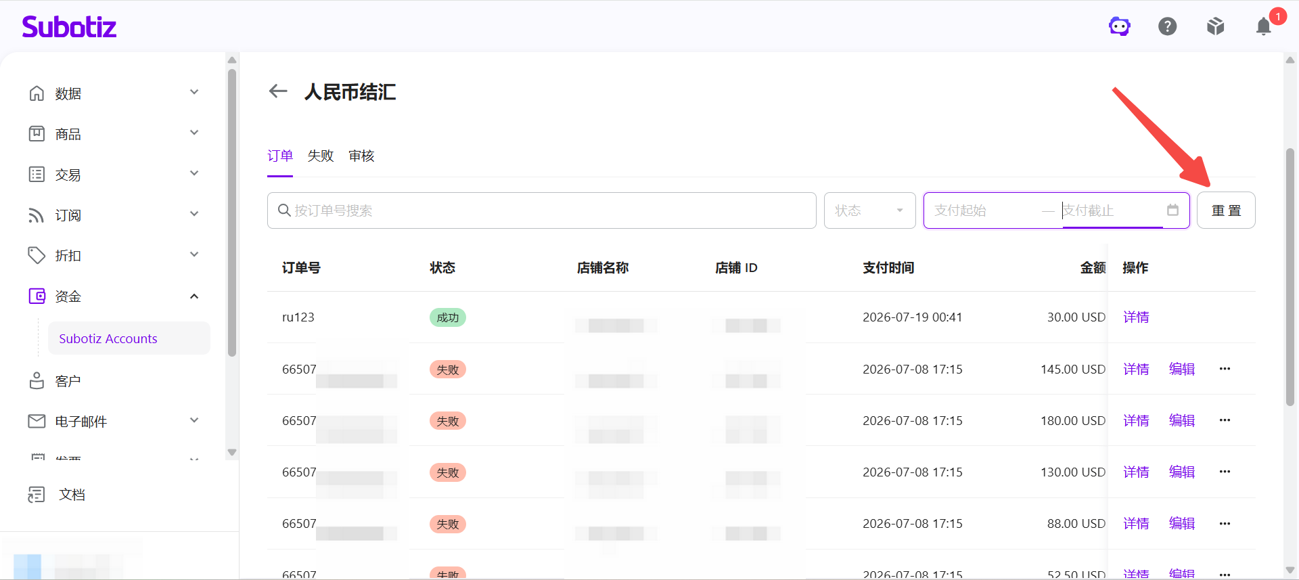The image size is (1299, 580).
Task: Click the search magnifier icon
Action: click(284, 210)
